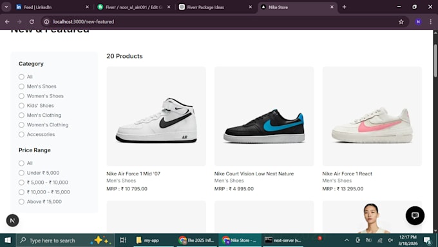The width and height of the screenshot is (438, 247).
Task: Open Nike Air Force 1 React product
Action: [347, 173]
